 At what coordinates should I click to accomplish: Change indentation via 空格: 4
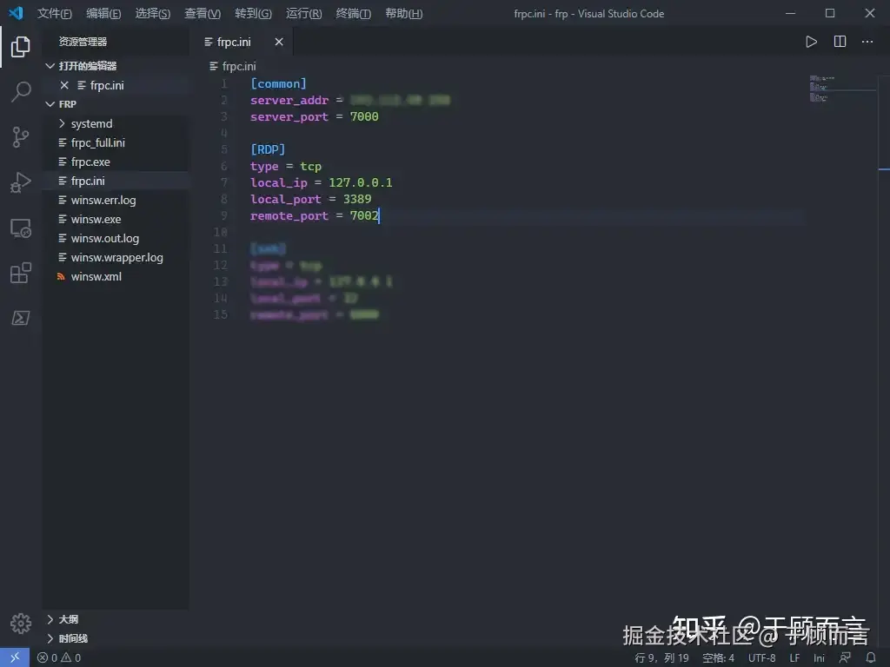point(718,657)
